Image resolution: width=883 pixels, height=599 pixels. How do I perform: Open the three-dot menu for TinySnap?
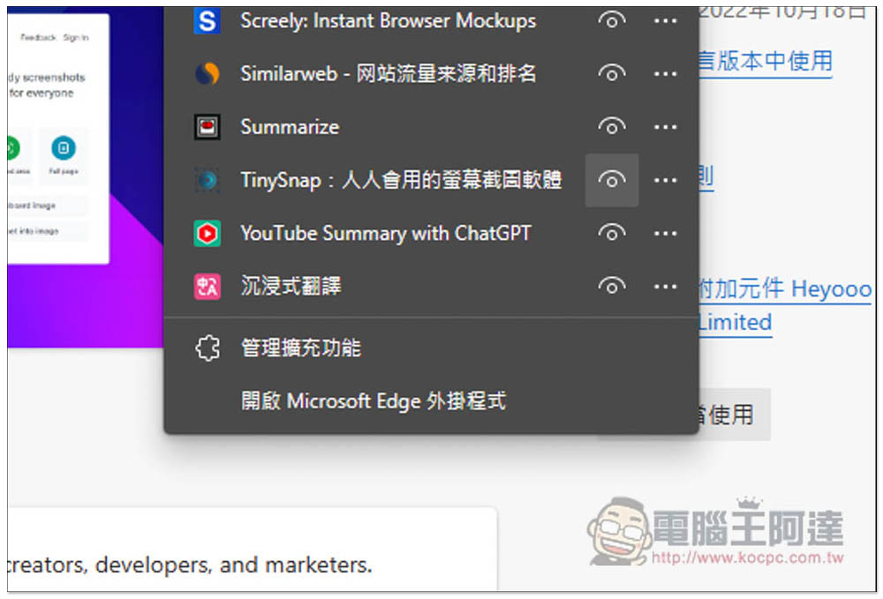[665, 180]
